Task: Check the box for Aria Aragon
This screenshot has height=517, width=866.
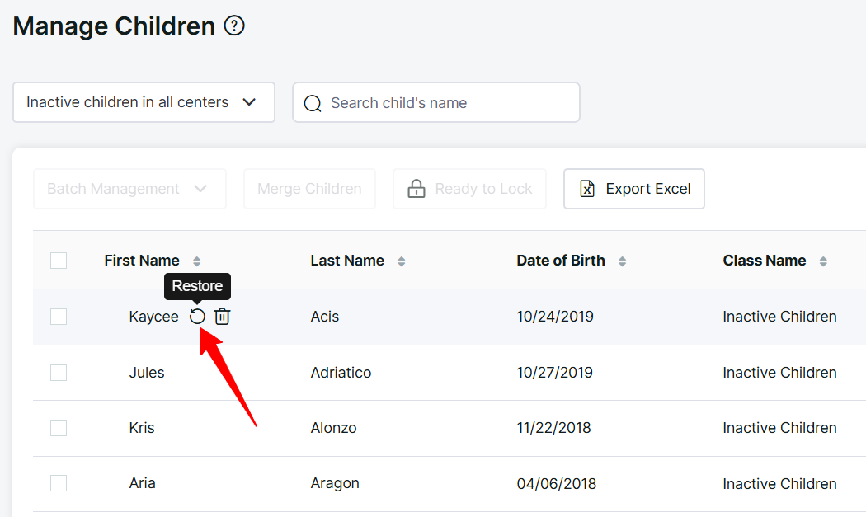Action: click(59, 483)
